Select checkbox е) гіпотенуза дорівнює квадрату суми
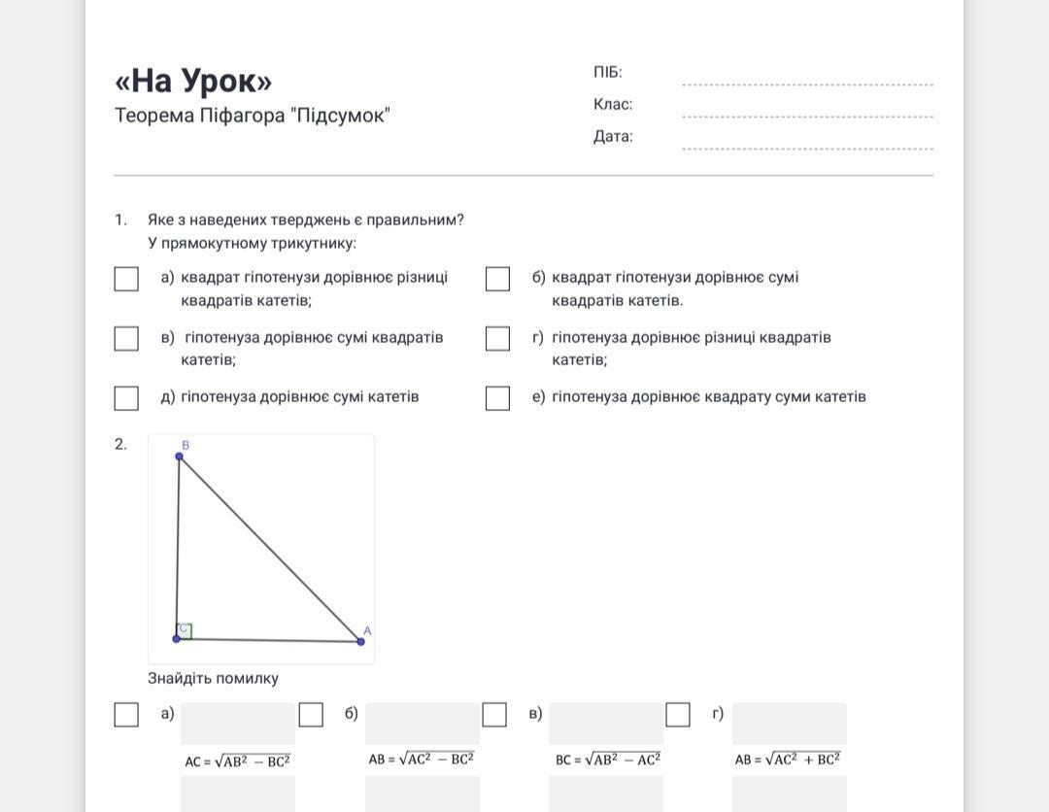Screen dimensions: 1049x812 [x=497, y=398]
